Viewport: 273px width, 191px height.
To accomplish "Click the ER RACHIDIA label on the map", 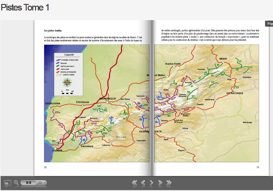I will pos(235,93).
